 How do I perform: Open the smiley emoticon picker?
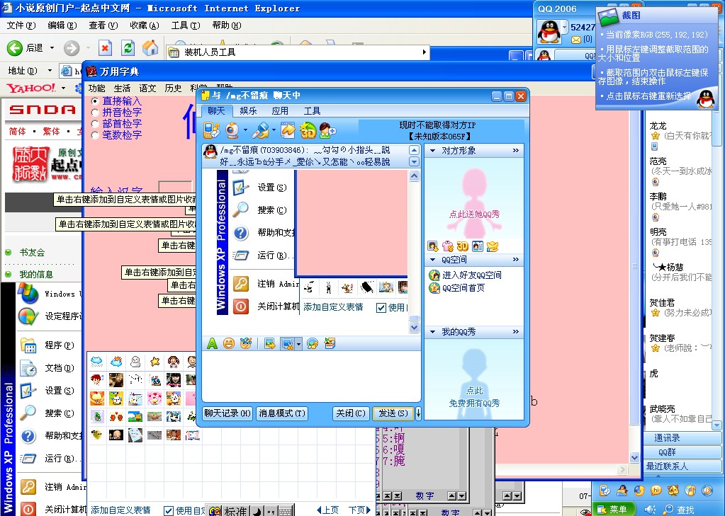228,343
